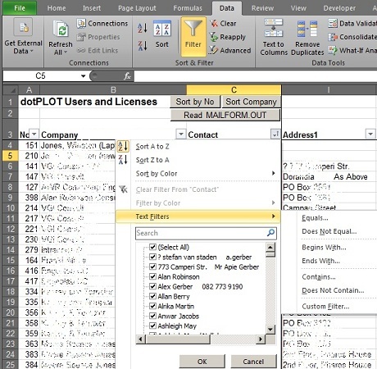Click Cancel in the filter menu
The height and width of the screenshot is (369, 377).
click(253, 362)
